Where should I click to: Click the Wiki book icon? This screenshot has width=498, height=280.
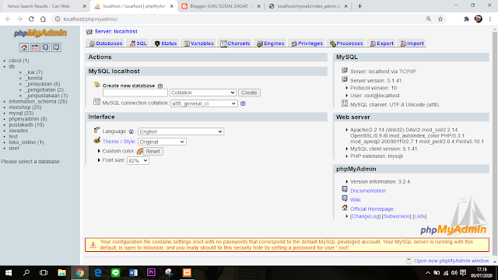[345, 198]
